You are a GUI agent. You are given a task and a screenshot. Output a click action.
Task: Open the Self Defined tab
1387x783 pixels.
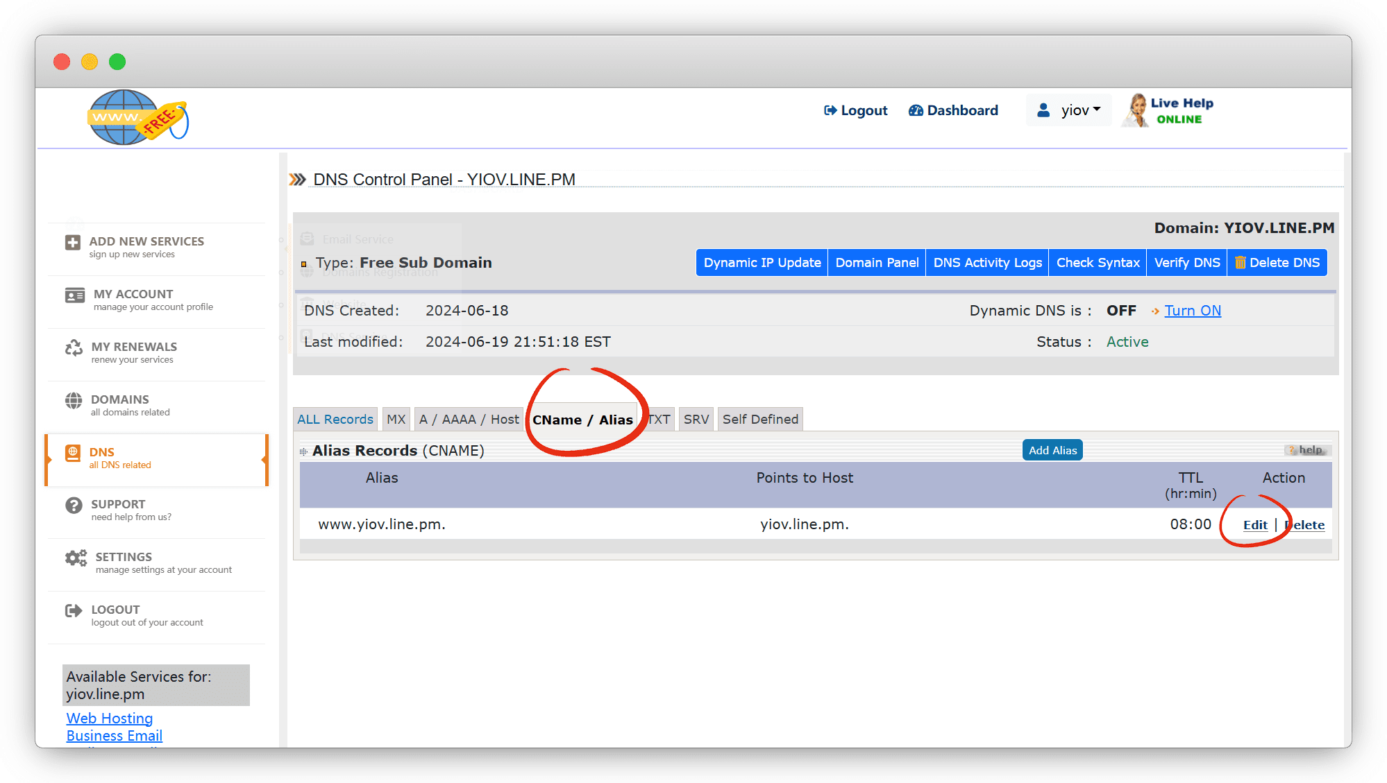tap(760, 420)
